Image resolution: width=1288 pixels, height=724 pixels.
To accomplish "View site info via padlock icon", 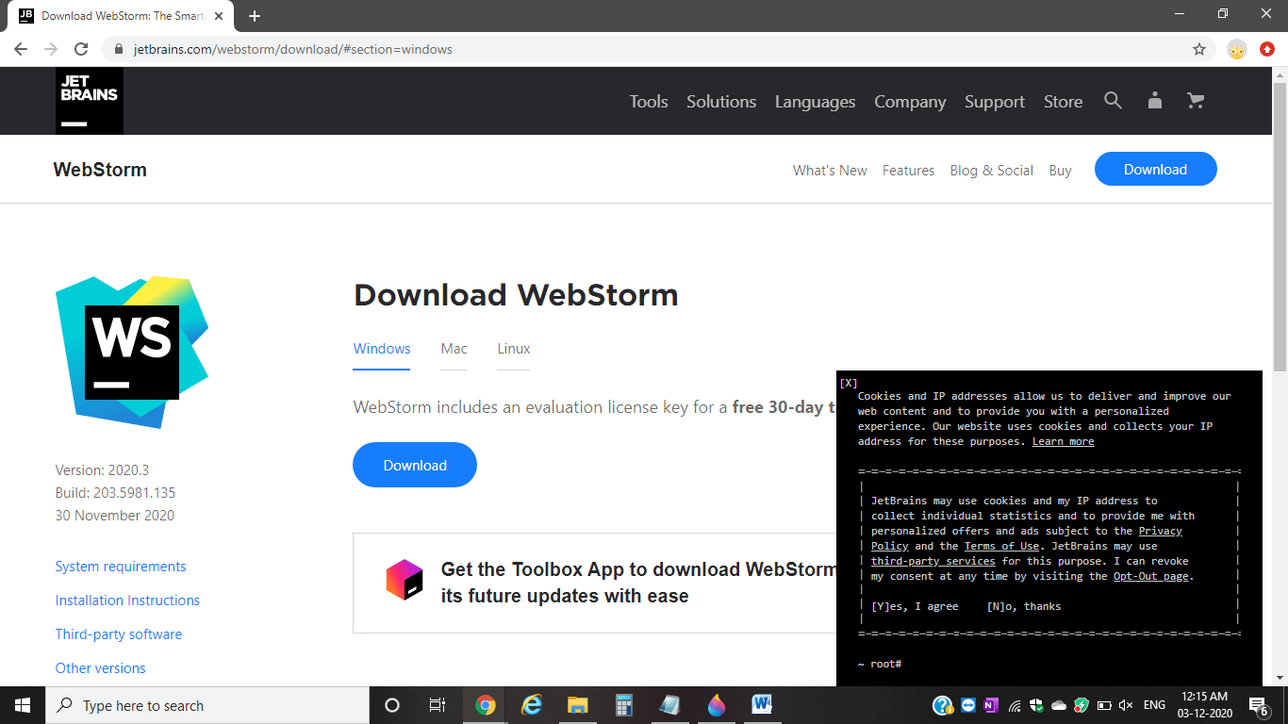I will [x=119, y=49].
